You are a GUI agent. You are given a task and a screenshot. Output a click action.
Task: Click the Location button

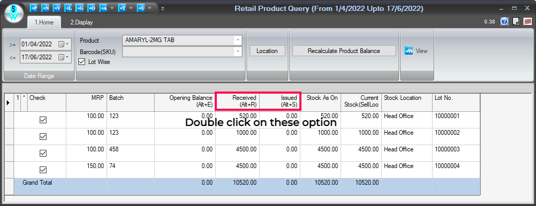tap(267, 51)
